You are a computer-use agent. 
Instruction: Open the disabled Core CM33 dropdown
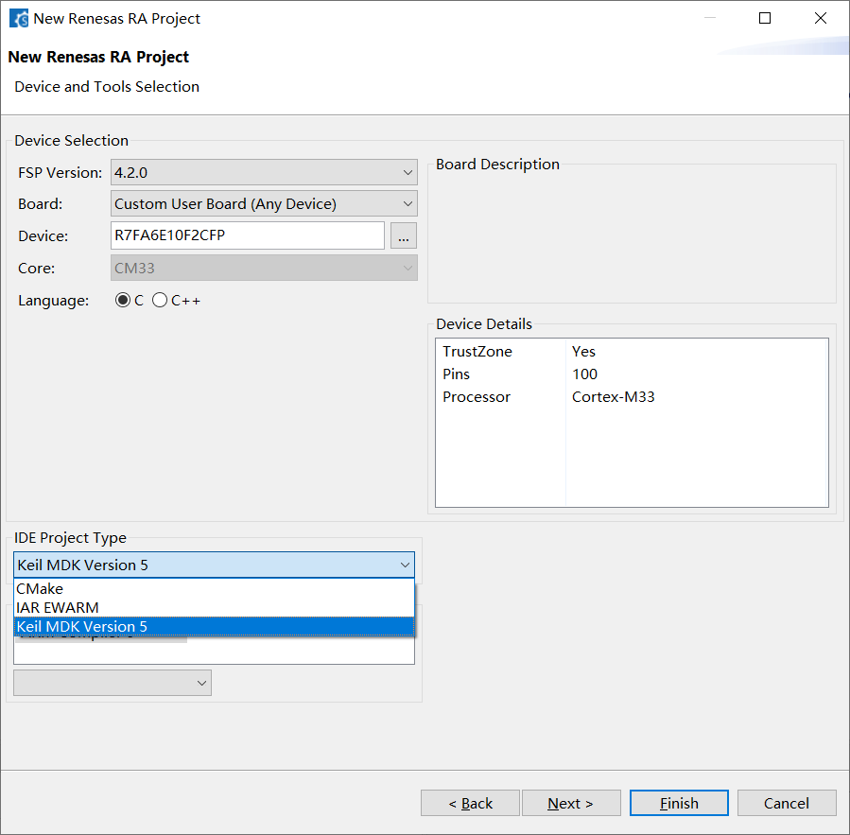click(264, 268)
